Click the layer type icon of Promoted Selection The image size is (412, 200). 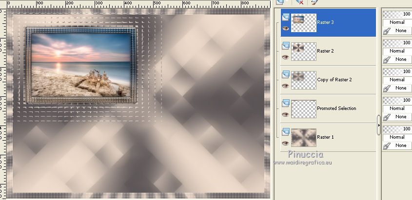[x=286, y=103]
